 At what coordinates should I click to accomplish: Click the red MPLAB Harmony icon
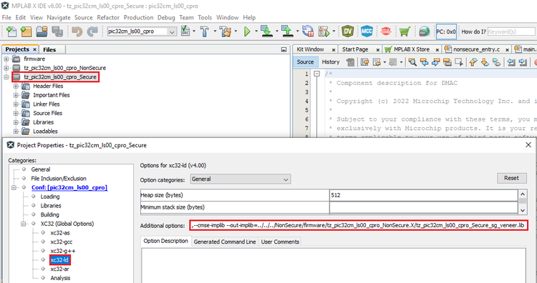click(387, 31)
